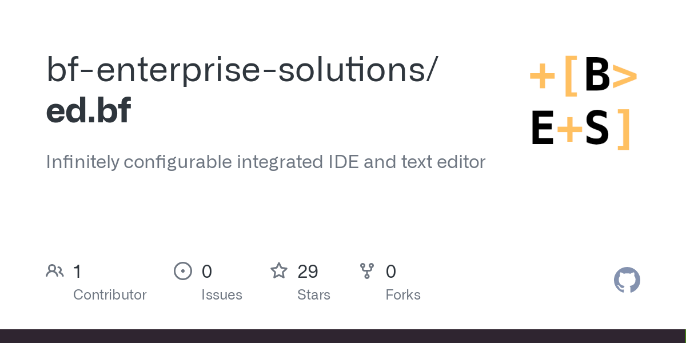The width and height of the screenshot is (686, 343).
Task: Click the Forks branch icon
Action: point(367,271)
